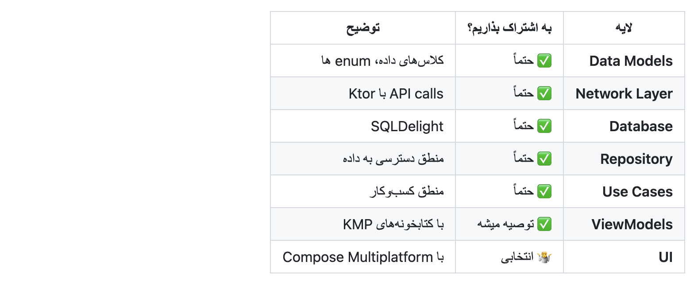Click the green checkmark in Database row
Screen dimensions: 694x288
(x=544, y=126)
